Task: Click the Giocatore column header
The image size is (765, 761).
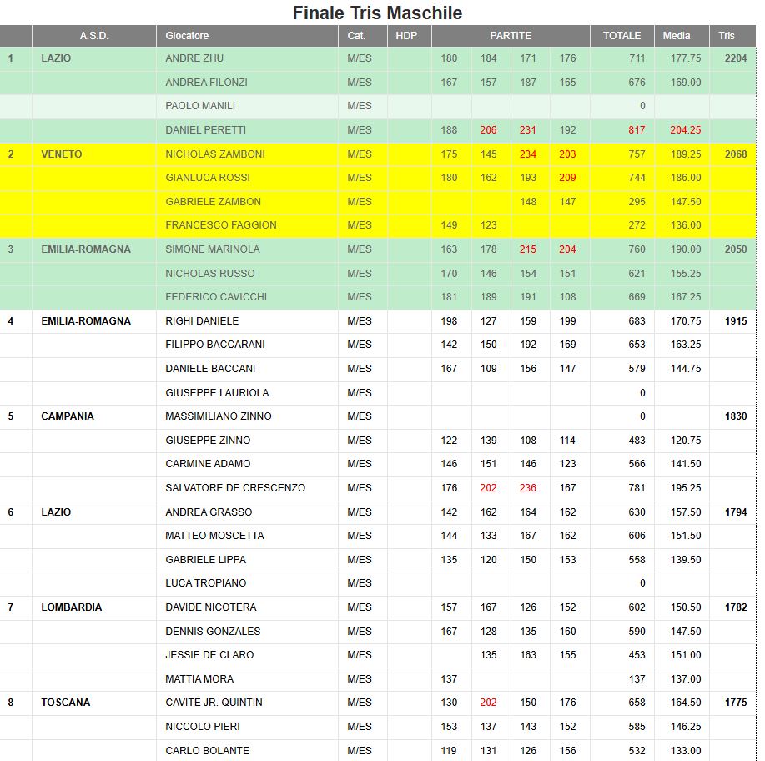Action: (188, 36)
